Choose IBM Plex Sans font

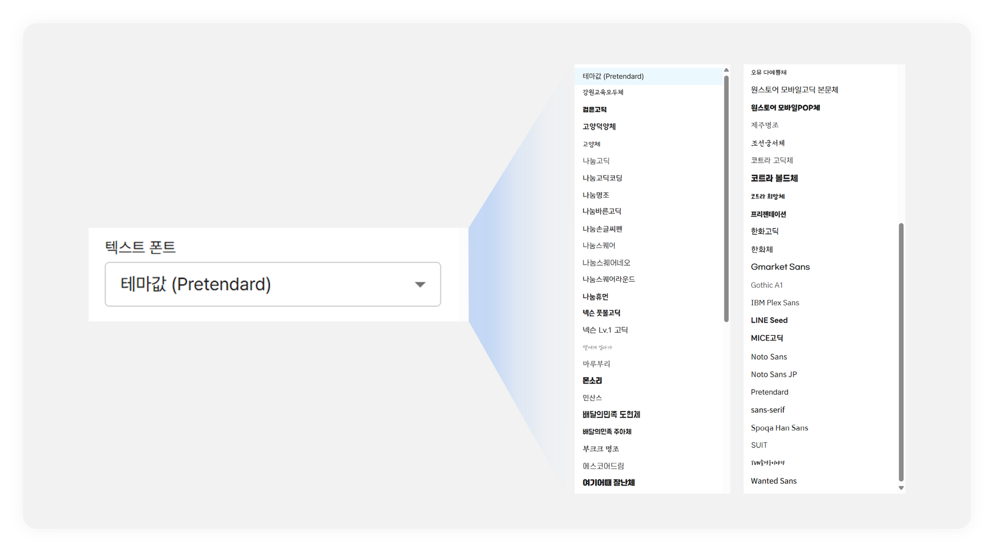(774, 303)
